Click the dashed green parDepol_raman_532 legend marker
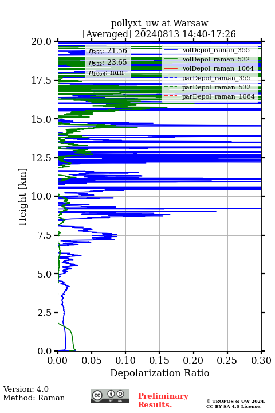The image size is (275, 413). tap(171, 87)
